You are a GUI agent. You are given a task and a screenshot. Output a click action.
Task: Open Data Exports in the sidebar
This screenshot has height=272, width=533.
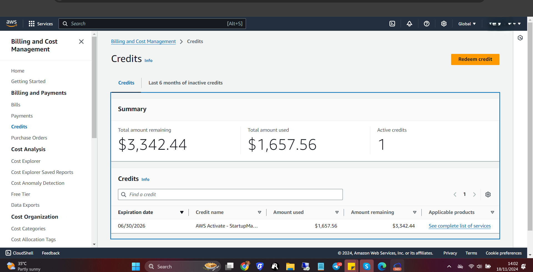pyautogui.click(x=25, y=205)
